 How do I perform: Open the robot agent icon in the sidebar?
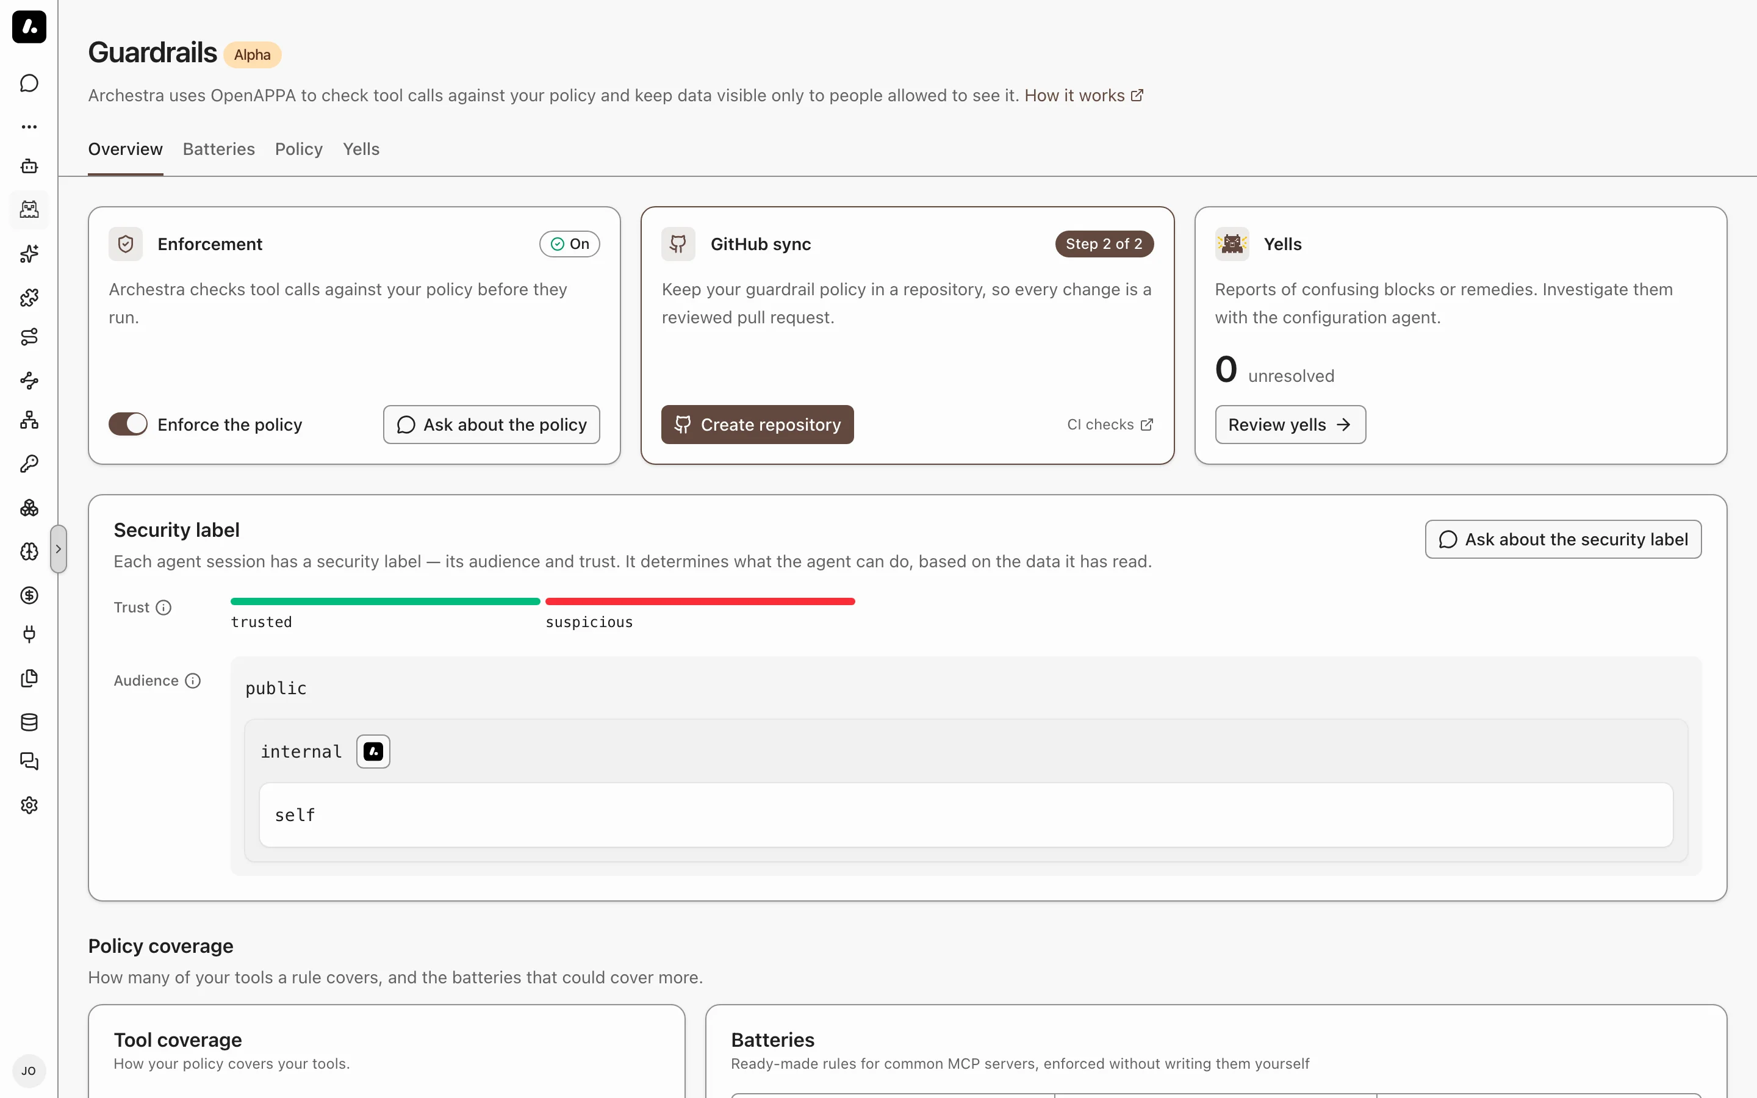[29, 167]
